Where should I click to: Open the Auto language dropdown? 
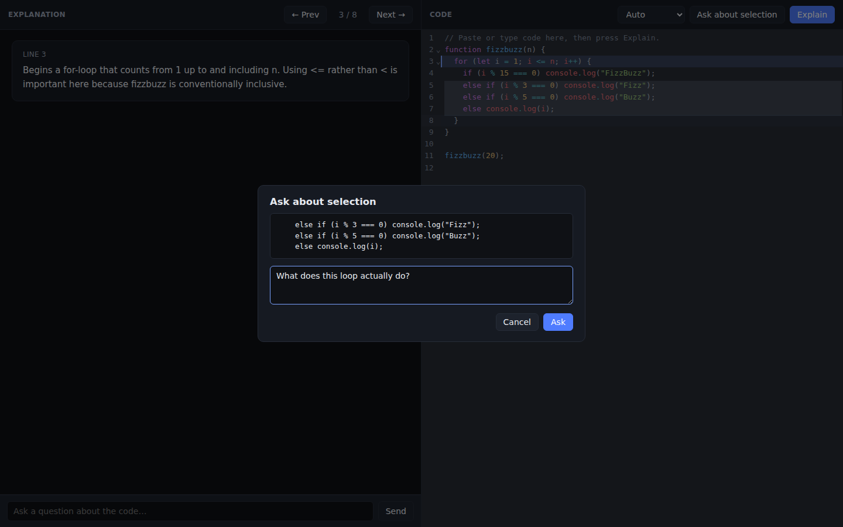click(652, 15)
